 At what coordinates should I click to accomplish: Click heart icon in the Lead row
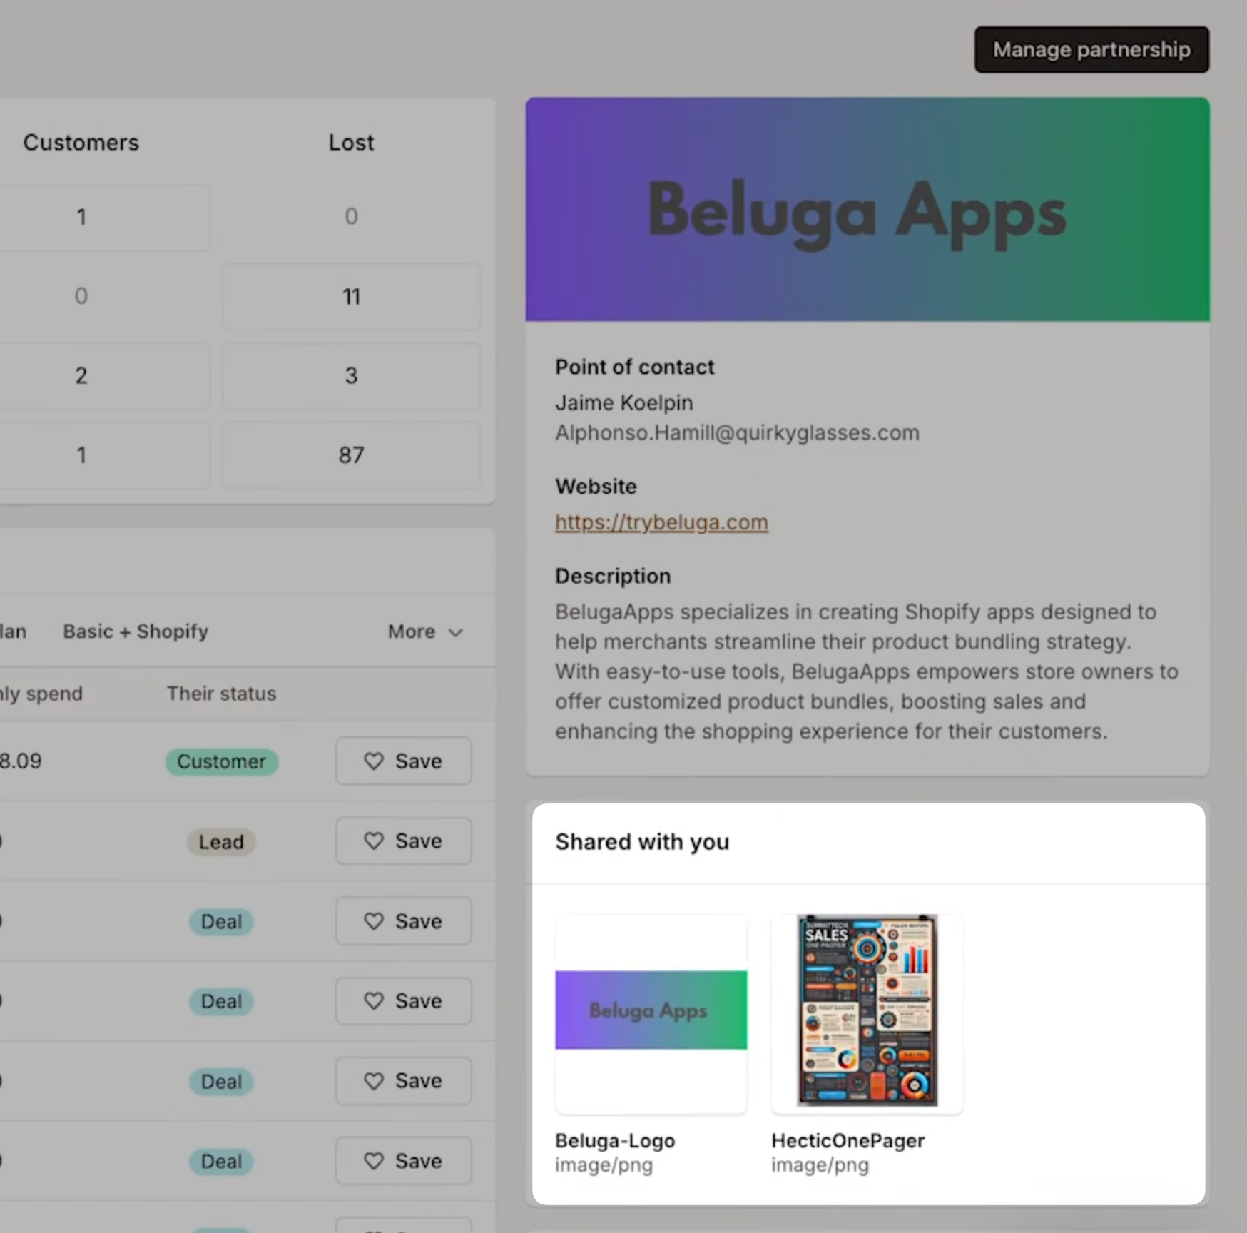(x=374, y=841)
